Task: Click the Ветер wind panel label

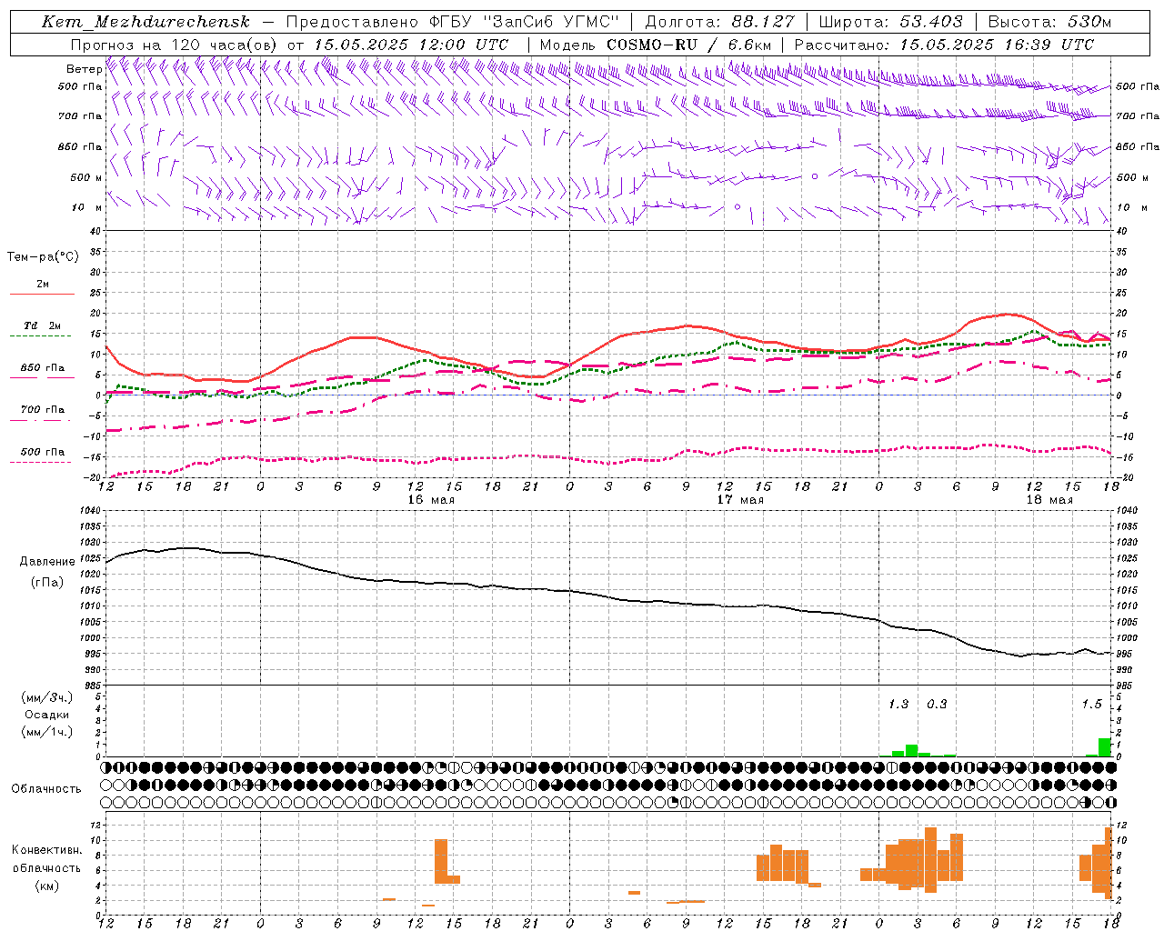Action: pyautogui.click(x=84, y=69)
